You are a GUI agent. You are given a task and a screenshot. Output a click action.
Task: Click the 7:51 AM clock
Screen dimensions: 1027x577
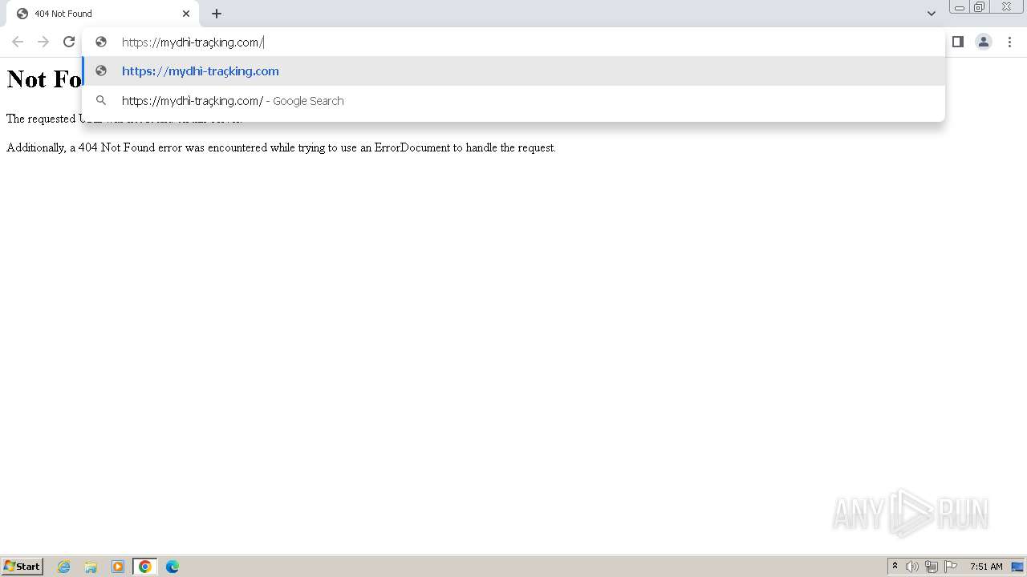(x=986, y=567)
